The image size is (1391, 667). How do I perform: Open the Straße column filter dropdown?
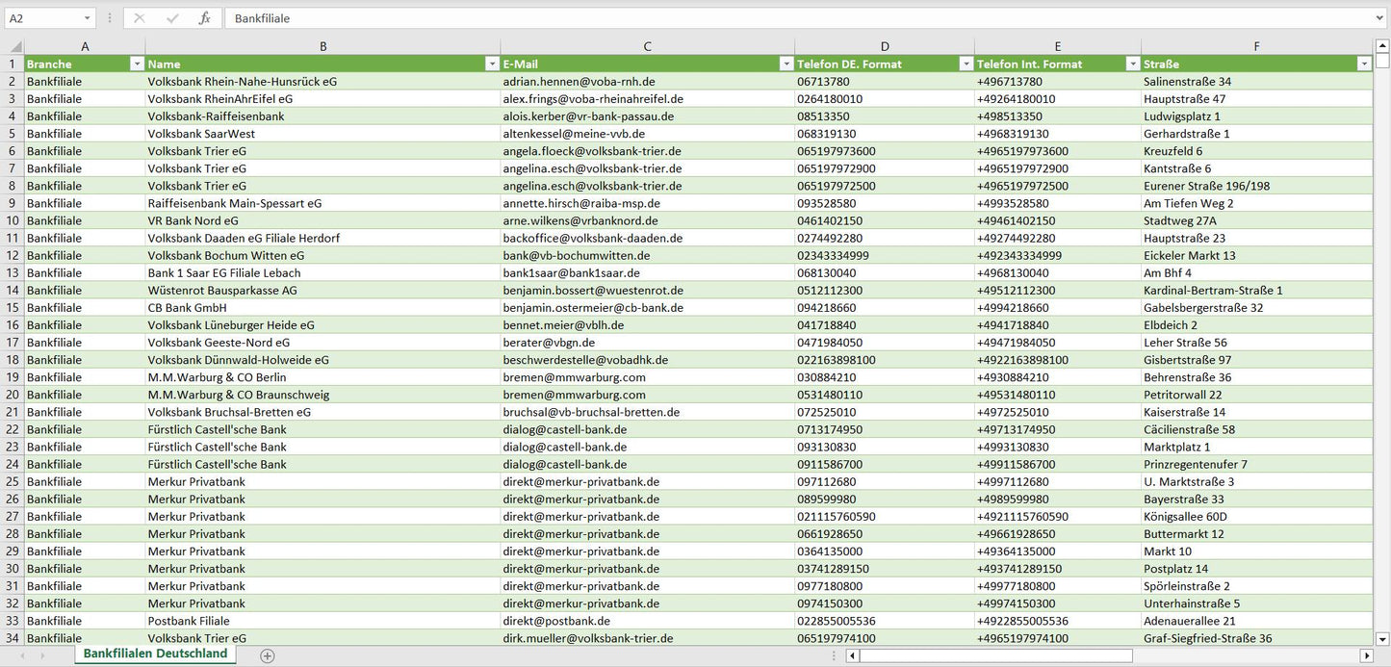pos(1363,64)
